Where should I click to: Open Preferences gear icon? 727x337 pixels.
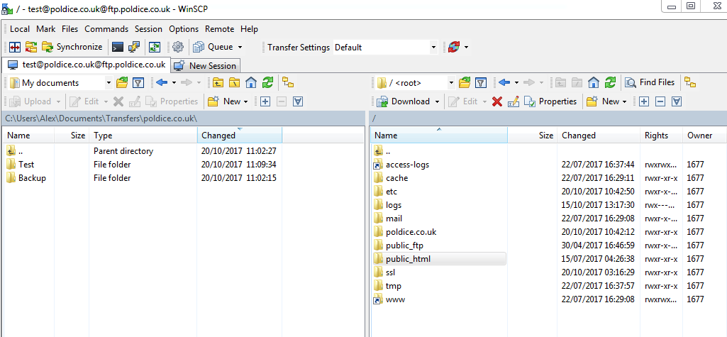[178, 48]
